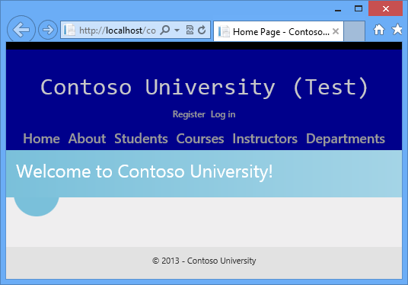Click the browser Home house icon
The height and width of the screenshot is (285, 408).
click(x=379, y=30)
